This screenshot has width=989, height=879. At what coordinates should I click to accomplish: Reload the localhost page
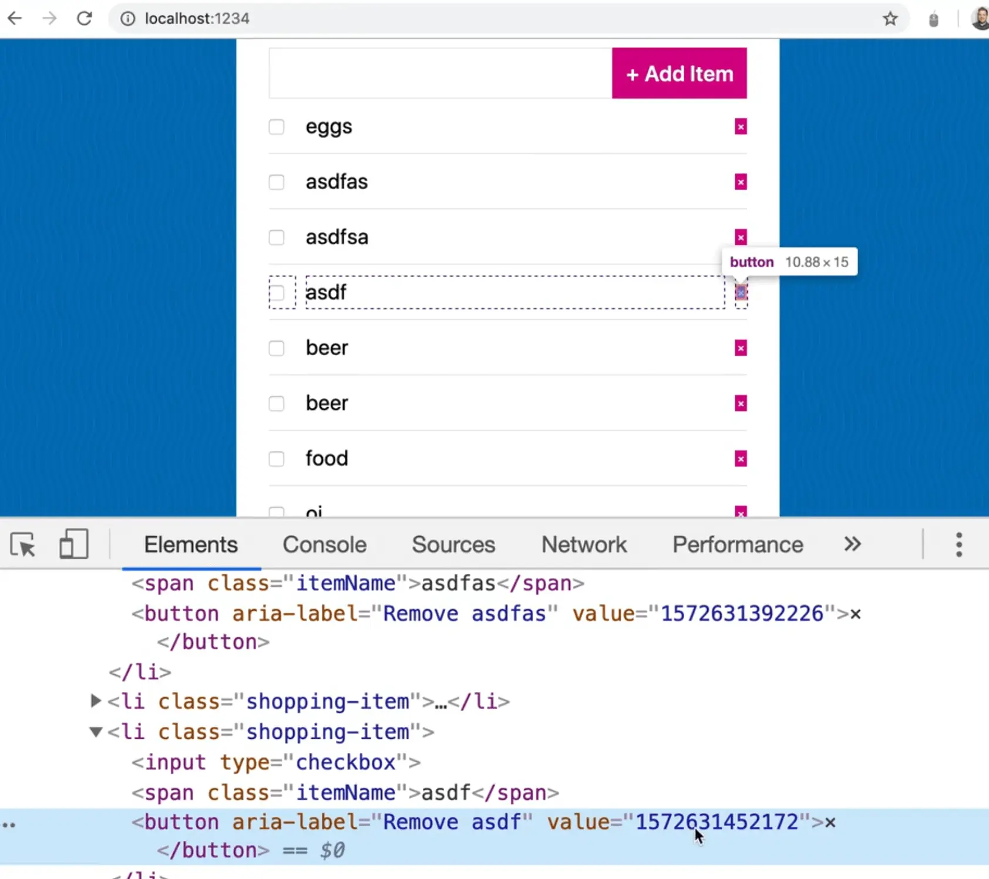pyautogui.click(x=85, y=19)
